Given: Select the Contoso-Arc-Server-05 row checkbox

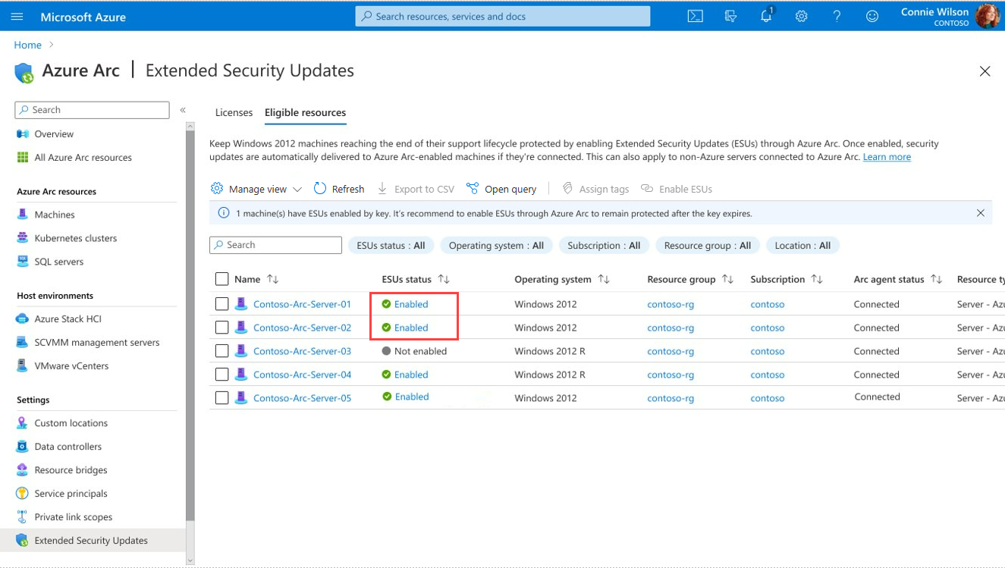Looking at the screenshot, I should tap(221, 398).
